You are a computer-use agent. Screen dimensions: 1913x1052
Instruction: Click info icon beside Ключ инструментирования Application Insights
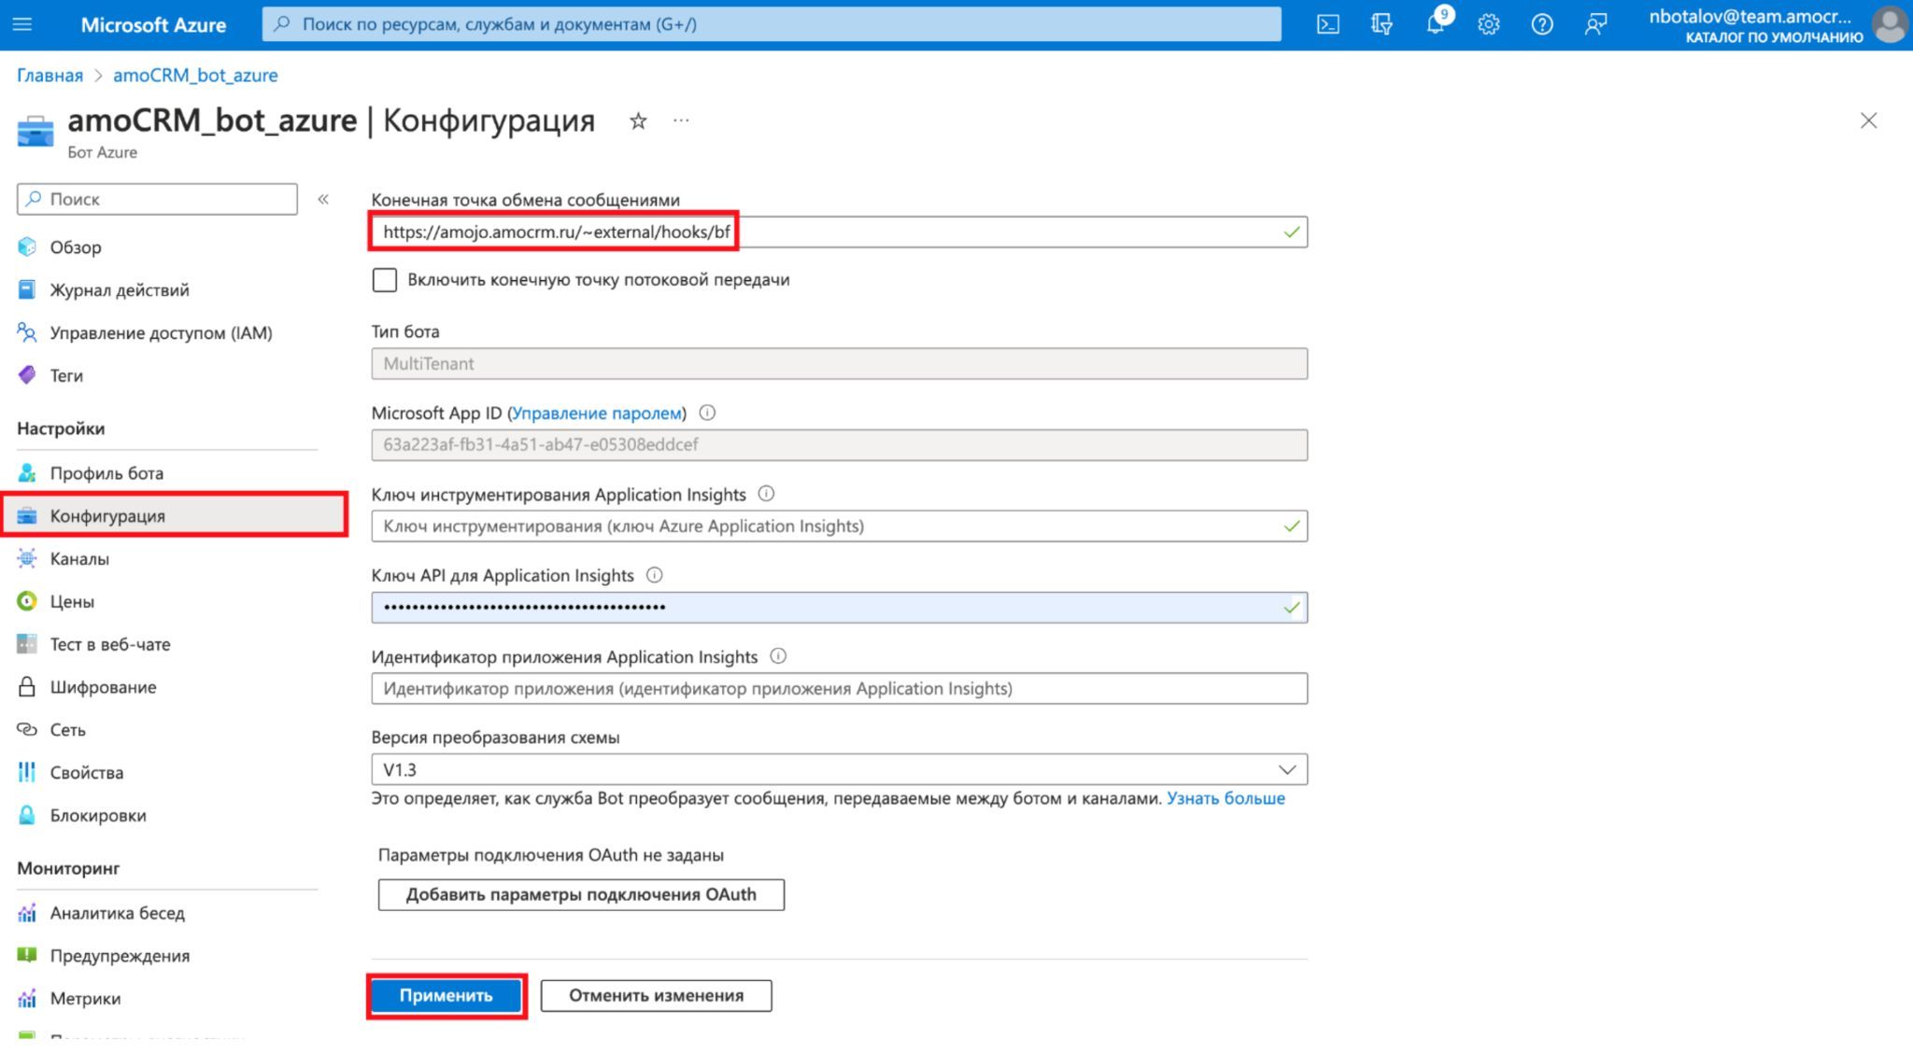tap(766, 494)
